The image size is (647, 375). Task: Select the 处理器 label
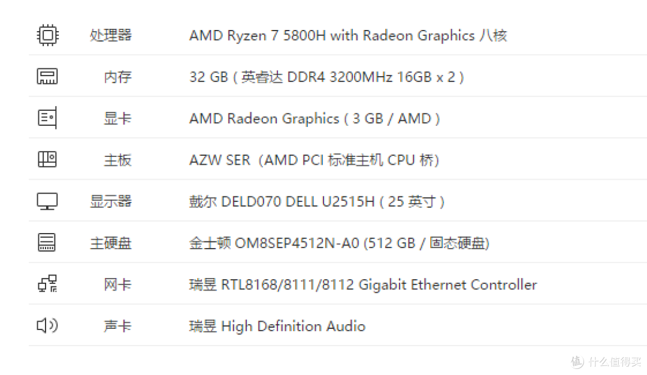[x=111, y=35]
